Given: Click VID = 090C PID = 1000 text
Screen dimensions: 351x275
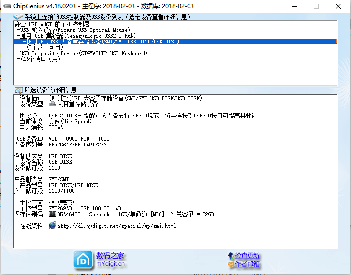Looking at the screenshot, I should click(79, 139).
